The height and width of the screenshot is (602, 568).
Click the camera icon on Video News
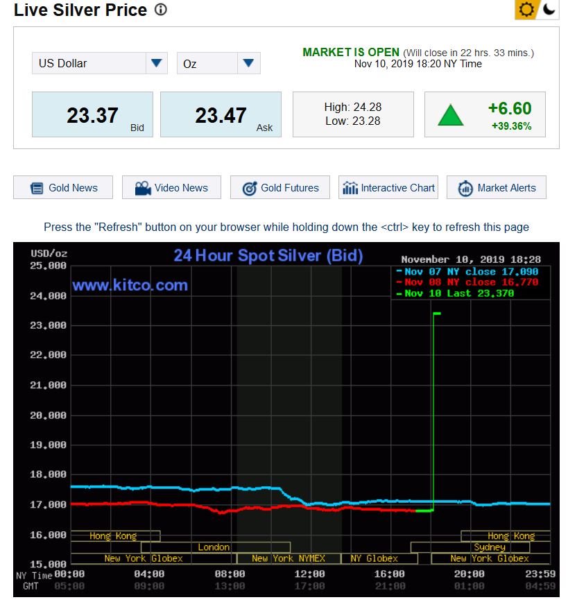(143, 188)
